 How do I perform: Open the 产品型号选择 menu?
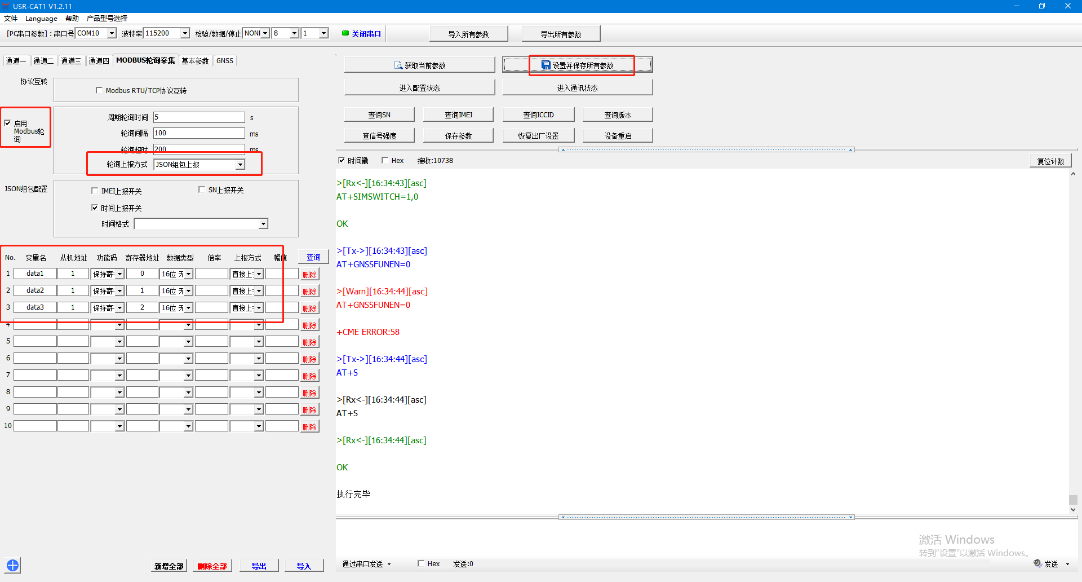pos(107,18)
